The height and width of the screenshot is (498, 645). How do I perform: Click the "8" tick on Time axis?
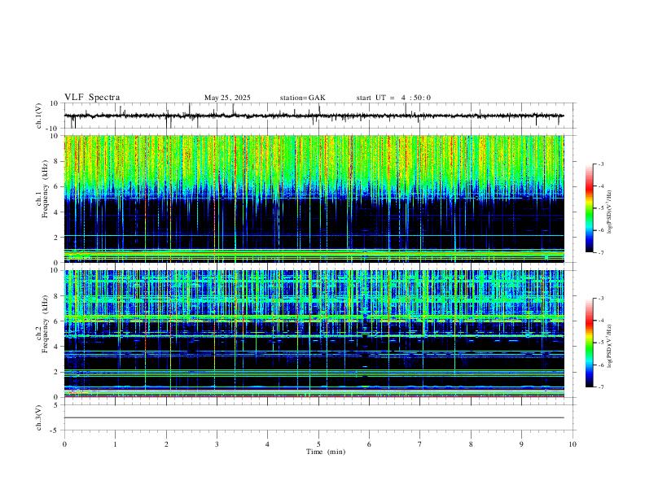click(471, 444)
